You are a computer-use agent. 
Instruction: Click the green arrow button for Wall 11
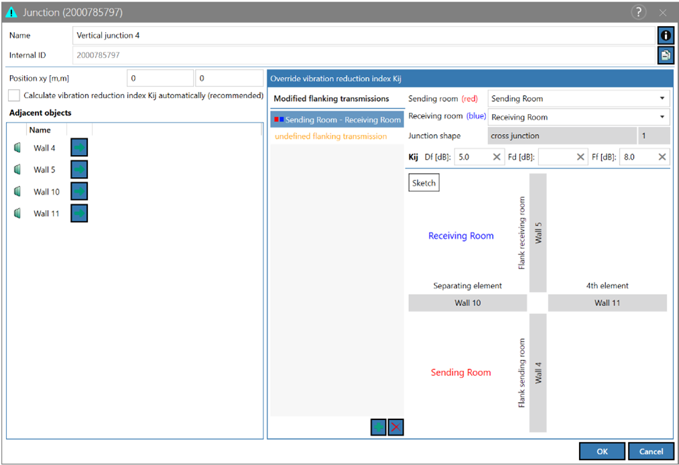click(x=79, y=213)
